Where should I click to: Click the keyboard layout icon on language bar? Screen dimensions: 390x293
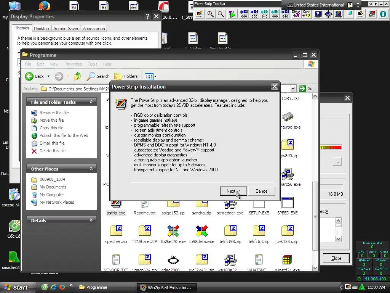[290, 5]
